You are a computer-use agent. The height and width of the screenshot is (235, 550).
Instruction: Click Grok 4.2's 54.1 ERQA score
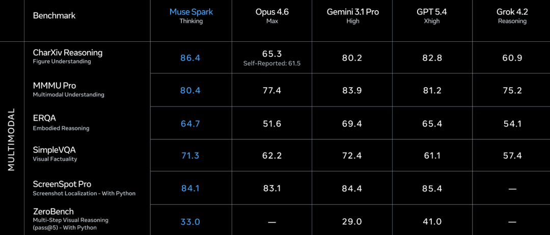tap(512, 124)
